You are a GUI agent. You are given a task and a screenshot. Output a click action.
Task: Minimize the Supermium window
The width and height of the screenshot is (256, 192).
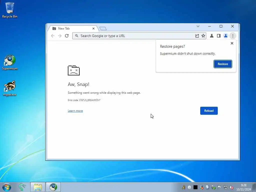tap(209, 26)
